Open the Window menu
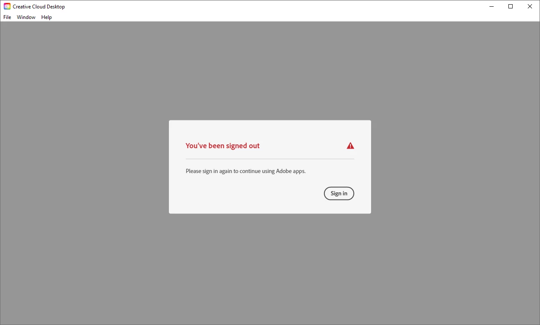This screenshot has height=325, width=540. point(26,17)
